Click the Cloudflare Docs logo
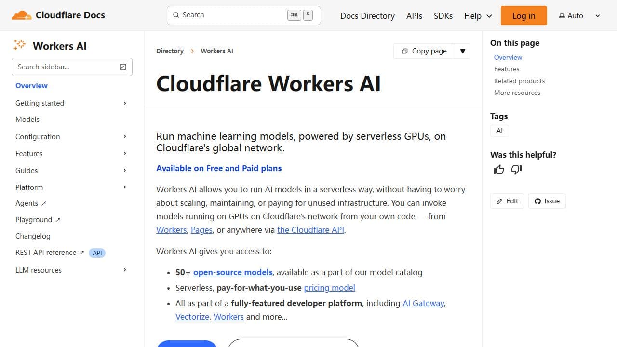Image resolution: width=617 pixels, height=347 pixels. tap(58, 15)
